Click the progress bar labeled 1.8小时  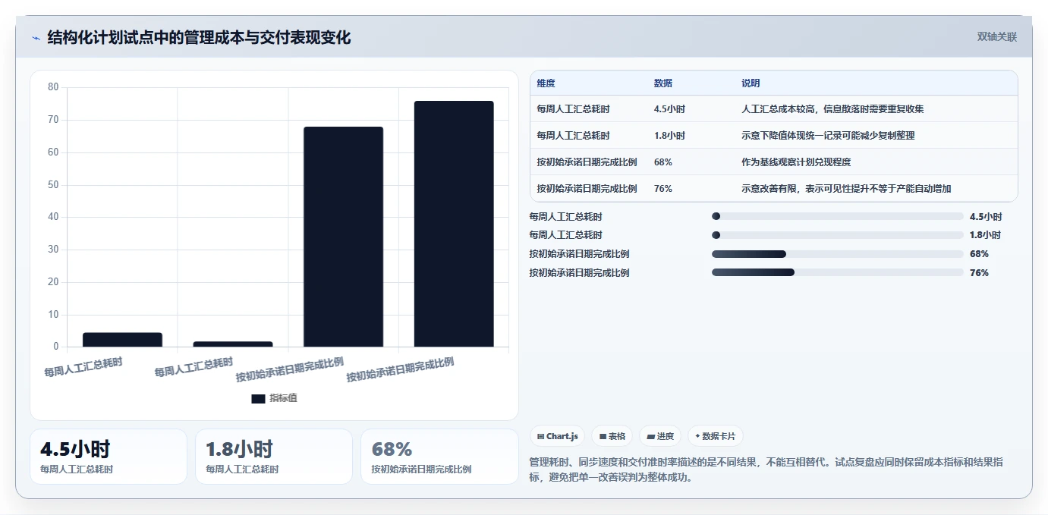click(837, 235)
